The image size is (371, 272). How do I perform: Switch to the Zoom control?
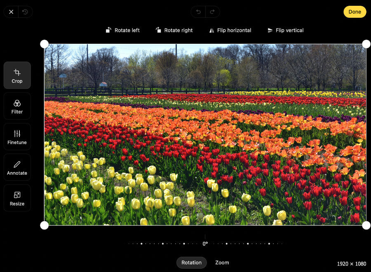(x=222, y=263)
